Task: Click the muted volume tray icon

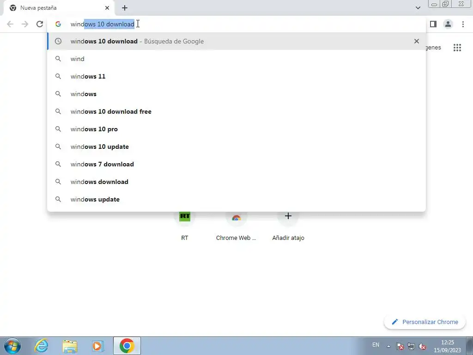Action: click(422, 346)
